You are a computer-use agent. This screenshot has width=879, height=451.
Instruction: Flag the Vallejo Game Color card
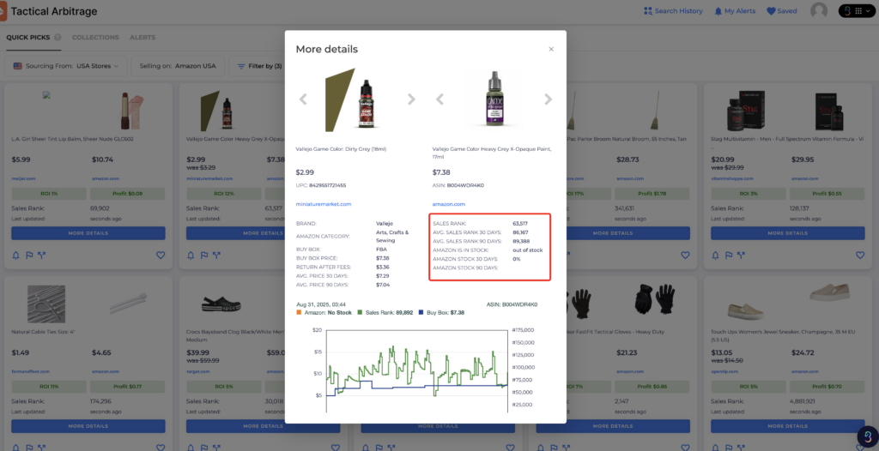tap(204, 256)
